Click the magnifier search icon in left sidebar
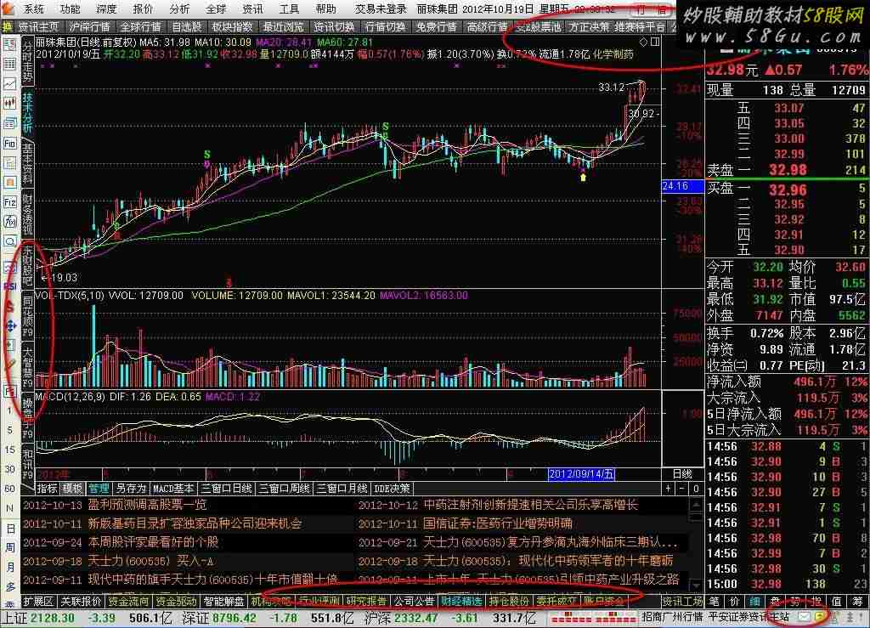The width and height of the screenshot is (870, 628). point(10,241)
